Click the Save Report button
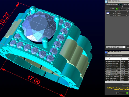Viewport: 129px width, 97px height. (125, 9)
